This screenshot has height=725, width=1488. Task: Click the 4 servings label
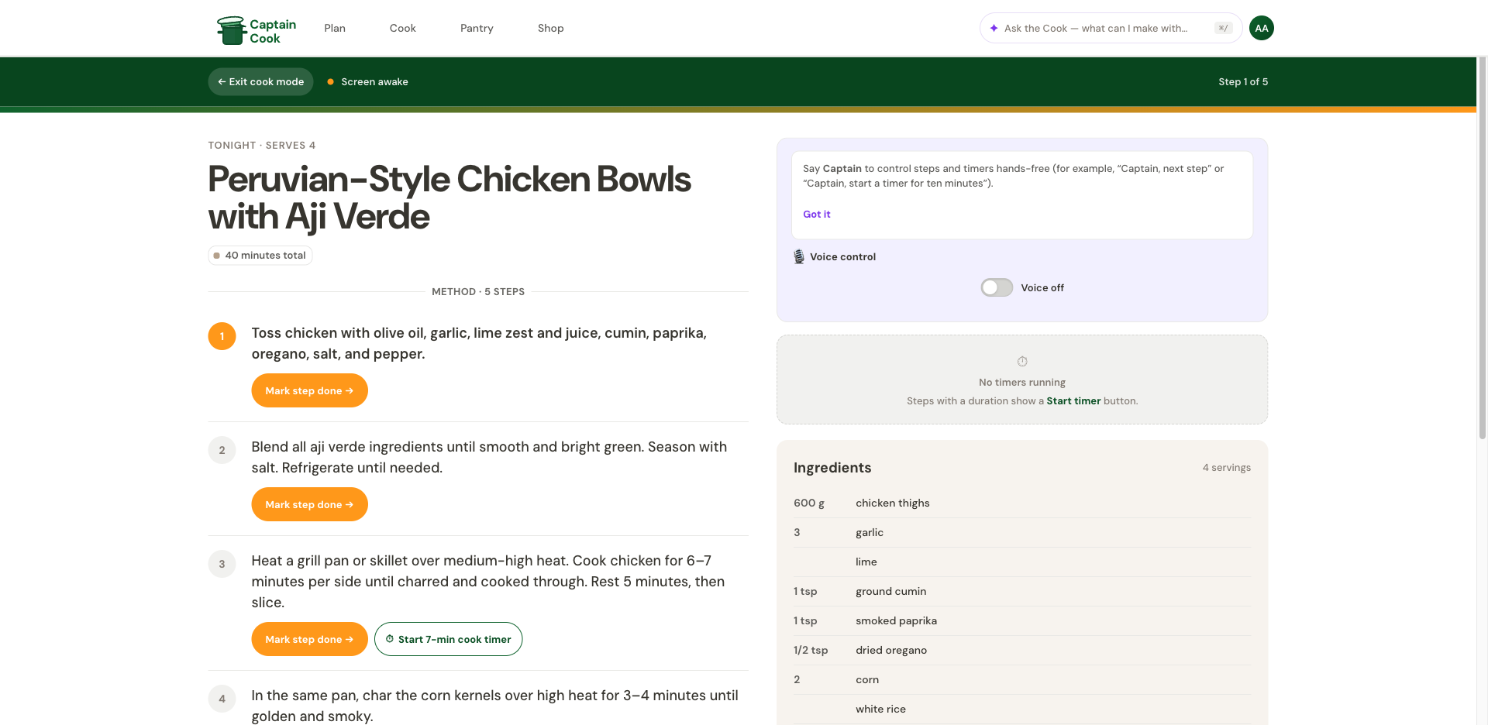[x=1226, y=468]
